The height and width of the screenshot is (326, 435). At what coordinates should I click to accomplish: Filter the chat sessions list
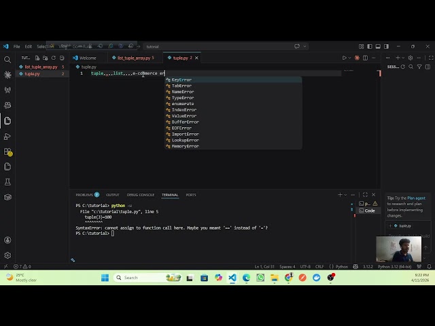pos(419,67)
